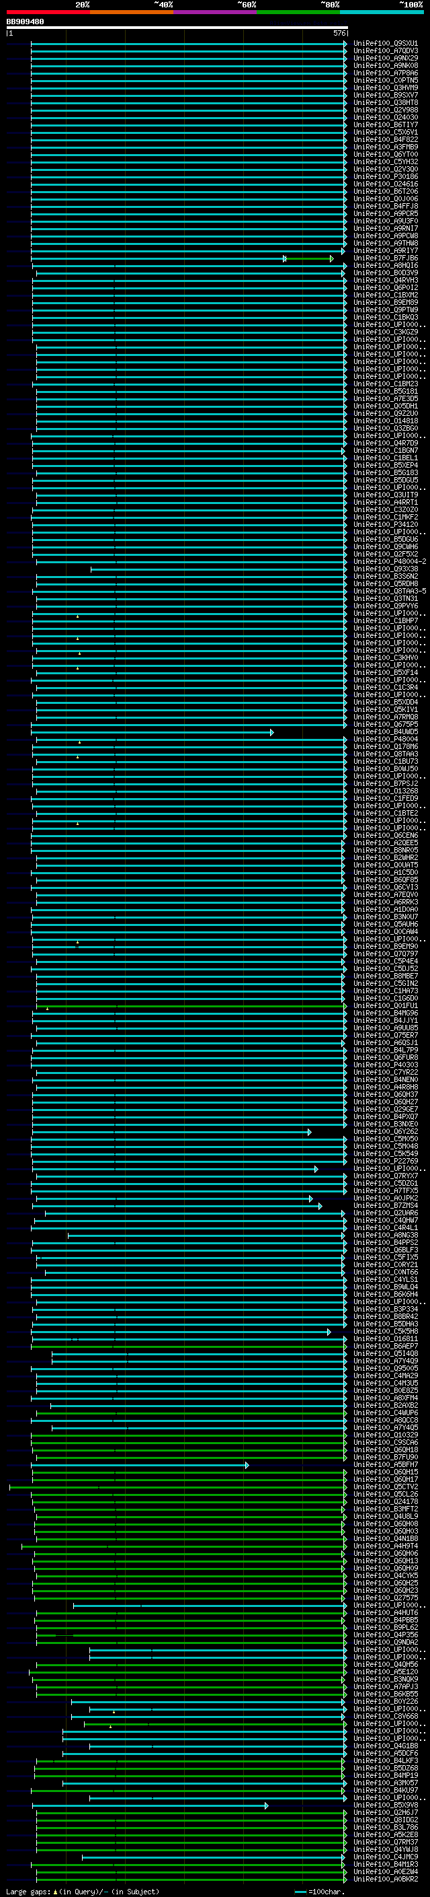Select hit UniRef100_Q6CVI3
The image size is (430, 1897).
tap(385, 888)
